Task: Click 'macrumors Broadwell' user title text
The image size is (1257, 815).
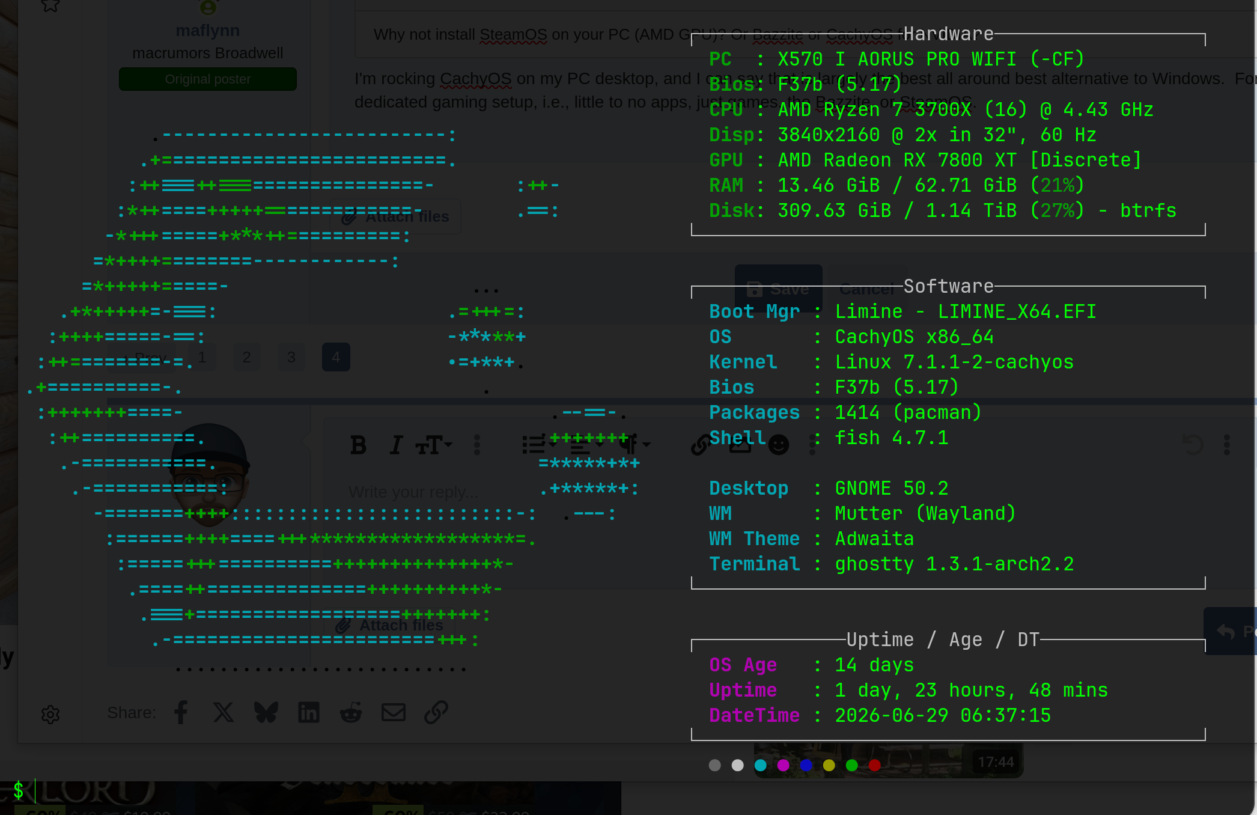Action: pos(208,53)
